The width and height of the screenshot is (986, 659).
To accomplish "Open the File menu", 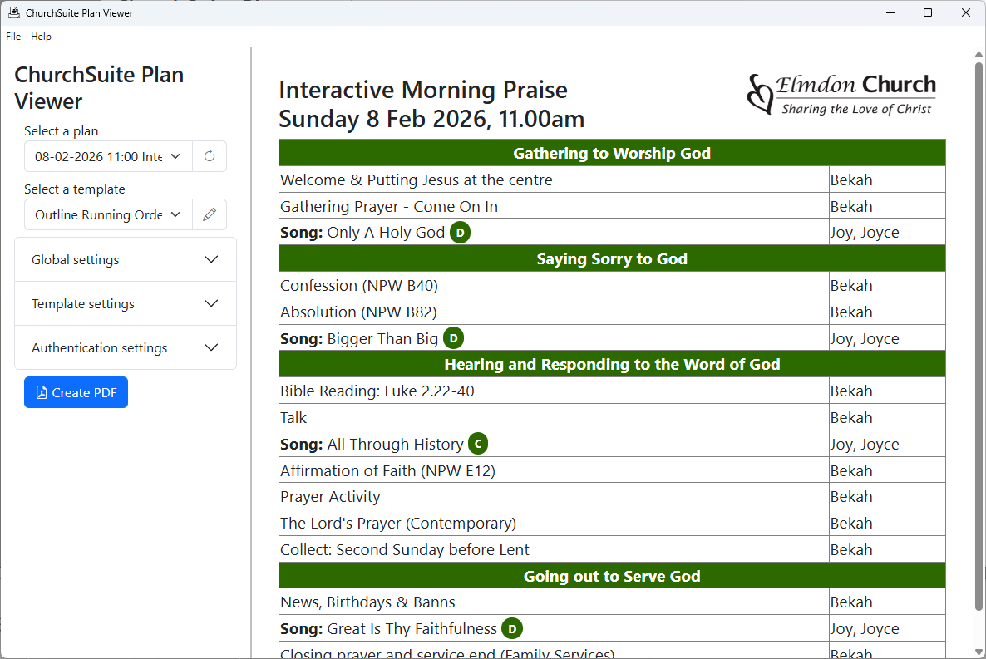I will pos(13,37).
